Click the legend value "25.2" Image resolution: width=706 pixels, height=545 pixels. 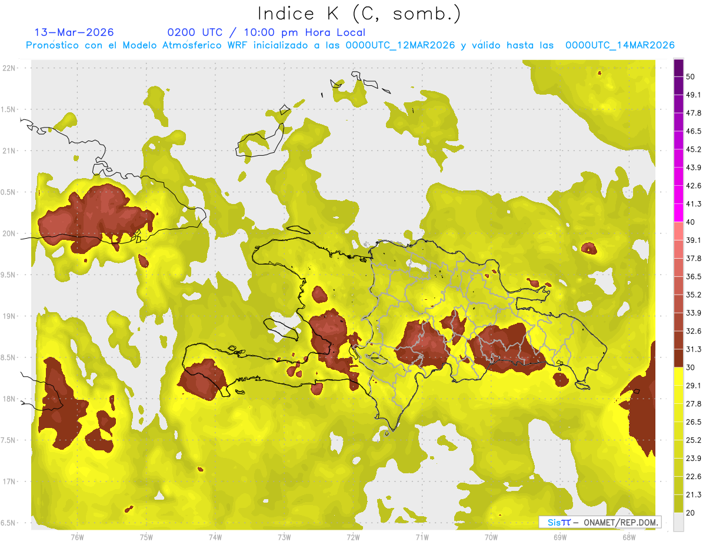[694, 440]
